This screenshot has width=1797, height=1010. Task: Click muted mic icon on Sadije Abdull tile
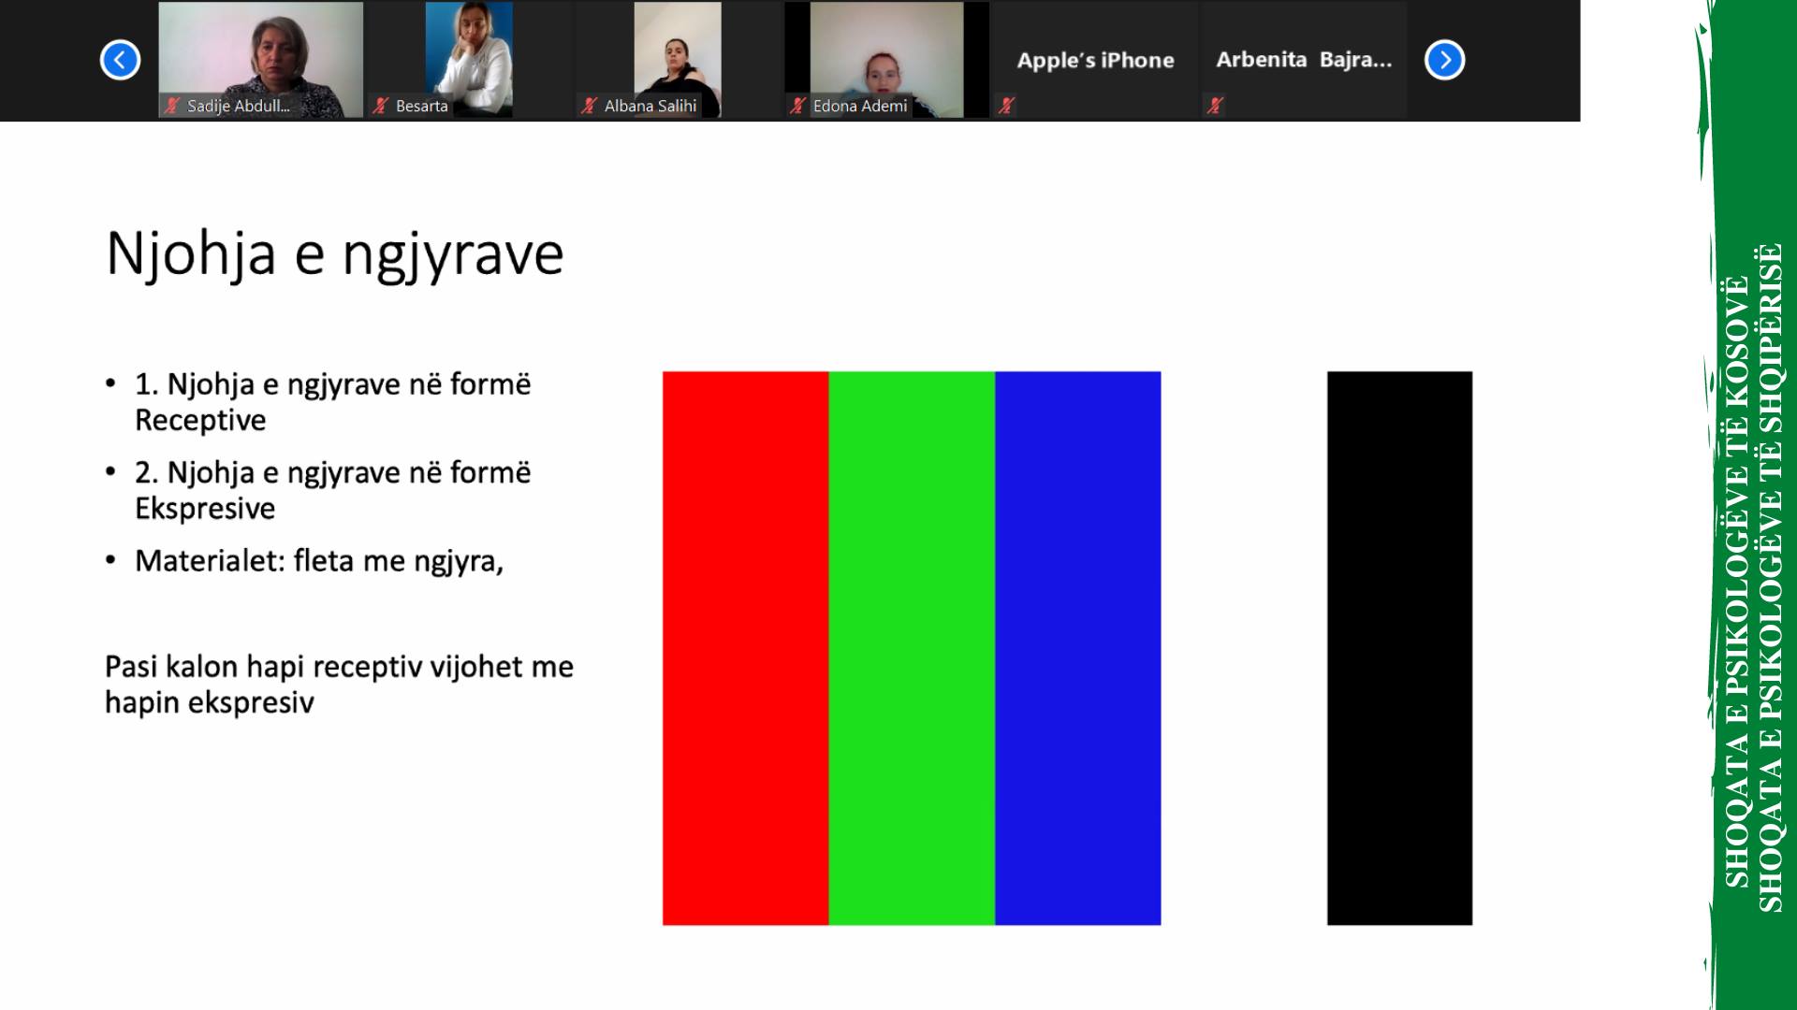coord(171,106)
